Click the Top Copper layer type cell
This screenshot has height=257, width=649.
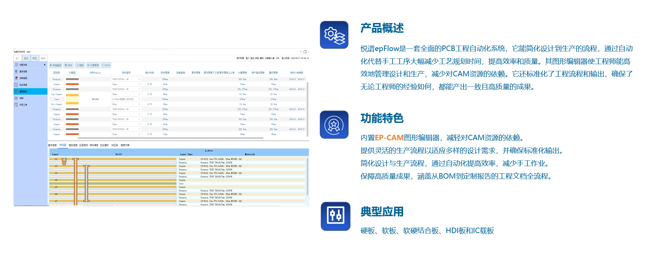pos(56,94)
